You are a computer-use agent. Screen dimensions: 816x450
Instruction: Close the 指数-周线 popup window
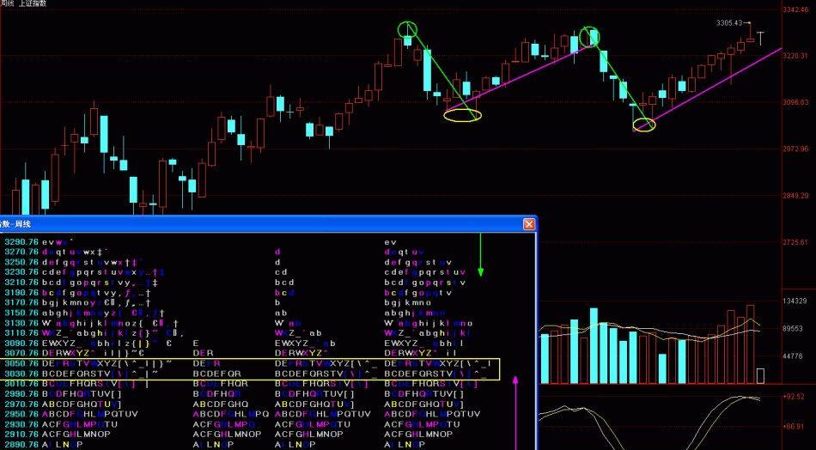tap(529, 224)
